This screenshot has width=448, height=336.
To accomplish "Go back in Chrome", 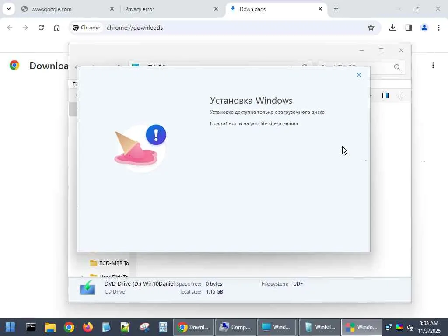I will click(x=10, y=28).
